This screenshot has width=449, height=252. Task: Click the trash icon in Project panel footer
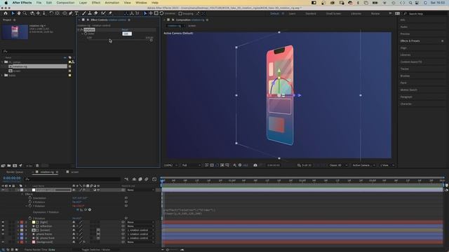[x=37, y=165]
